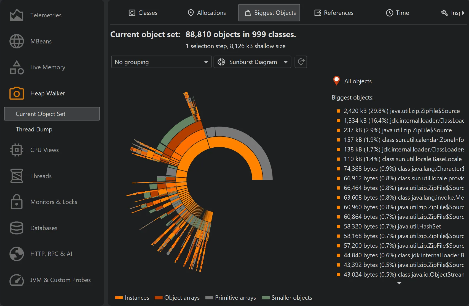Switch to the References tab

tap(334, 13)
